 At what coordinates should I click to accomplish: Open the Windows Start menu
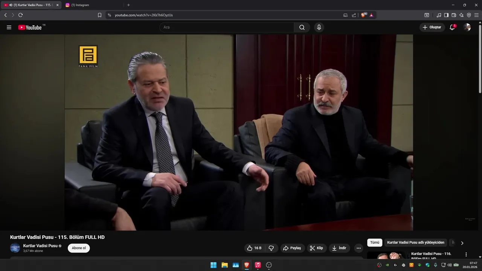click(x=214, y=265)
